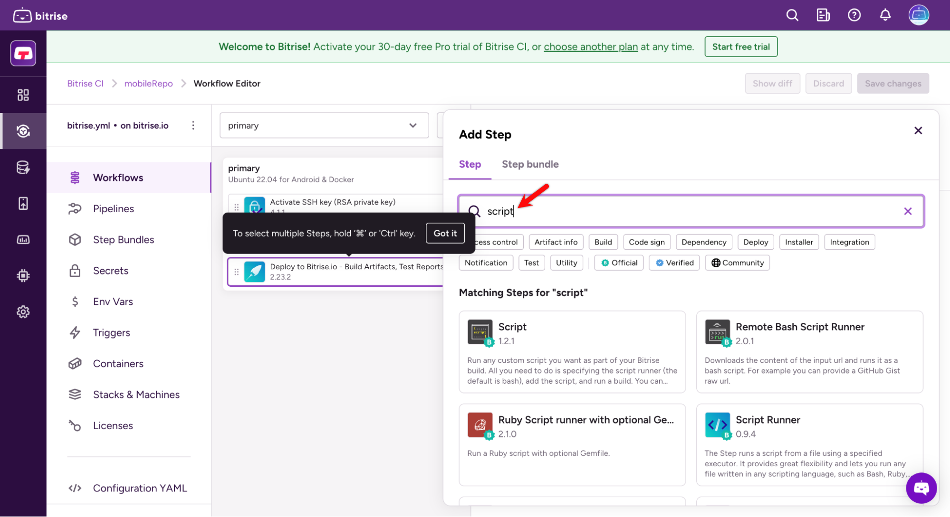Open Workflows in the sidebar
This screenshot has width=950, height=517.
[129, 178]
